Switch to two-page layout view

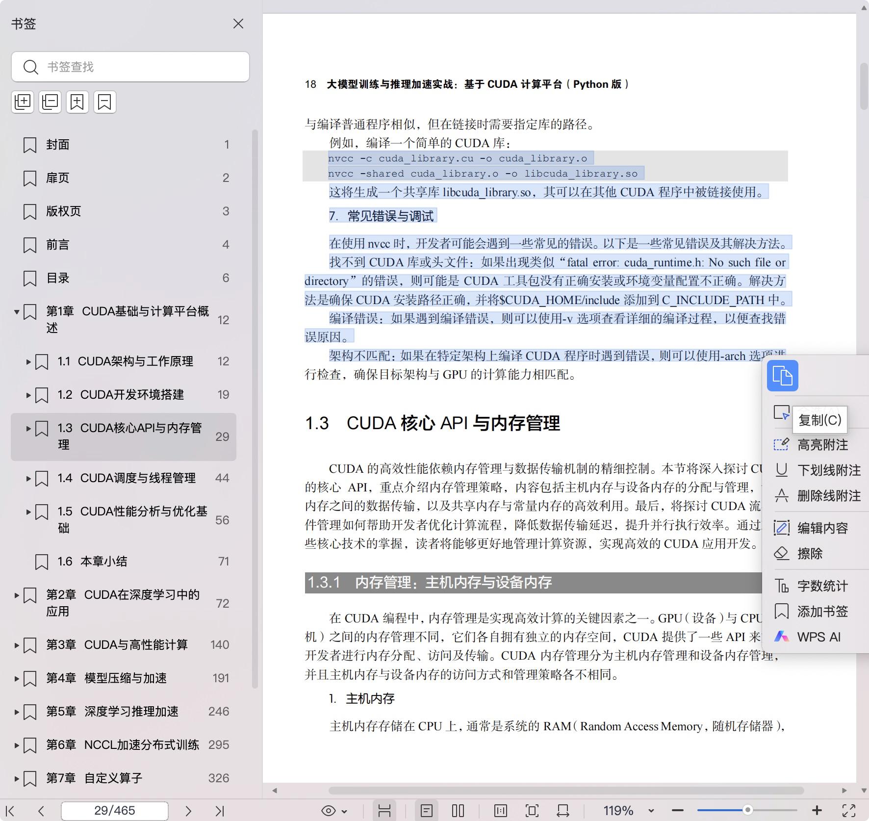(x=458, y=811)
